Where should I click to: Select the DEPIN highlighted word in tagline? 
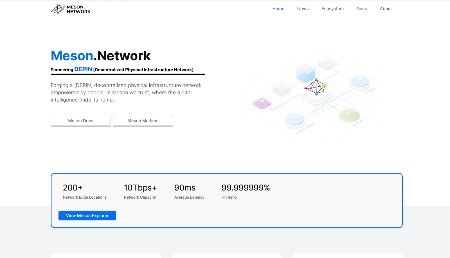click(83, 69)
